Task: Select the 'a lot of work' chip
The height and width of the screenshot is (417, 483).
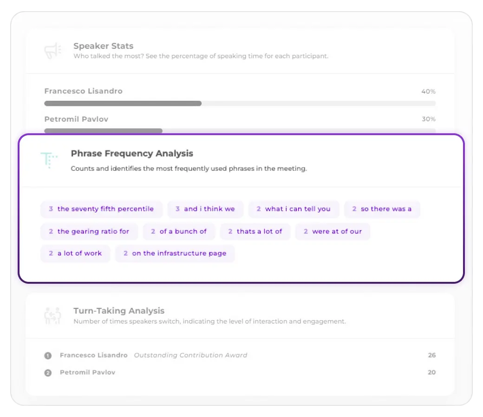Action: tap(75, 254)
